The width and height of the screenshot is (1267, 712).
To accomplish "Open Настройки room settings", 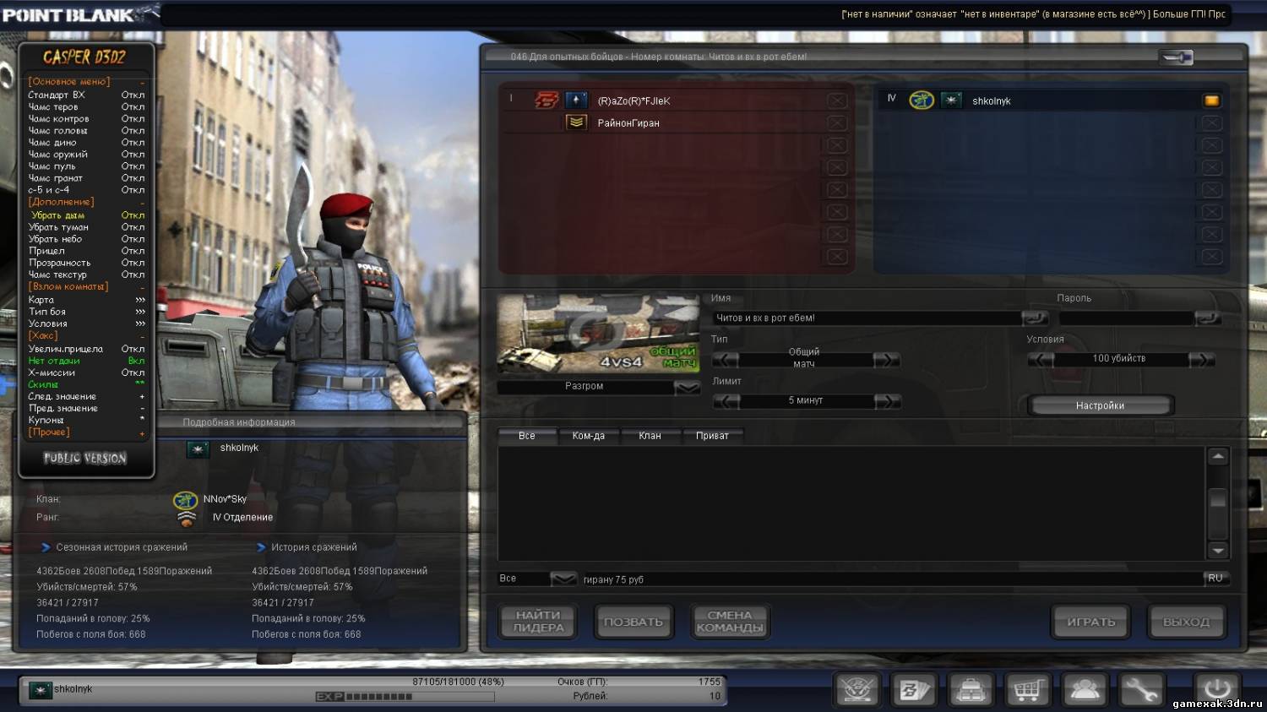I will pyautogui.click(x=1100, y=405).
